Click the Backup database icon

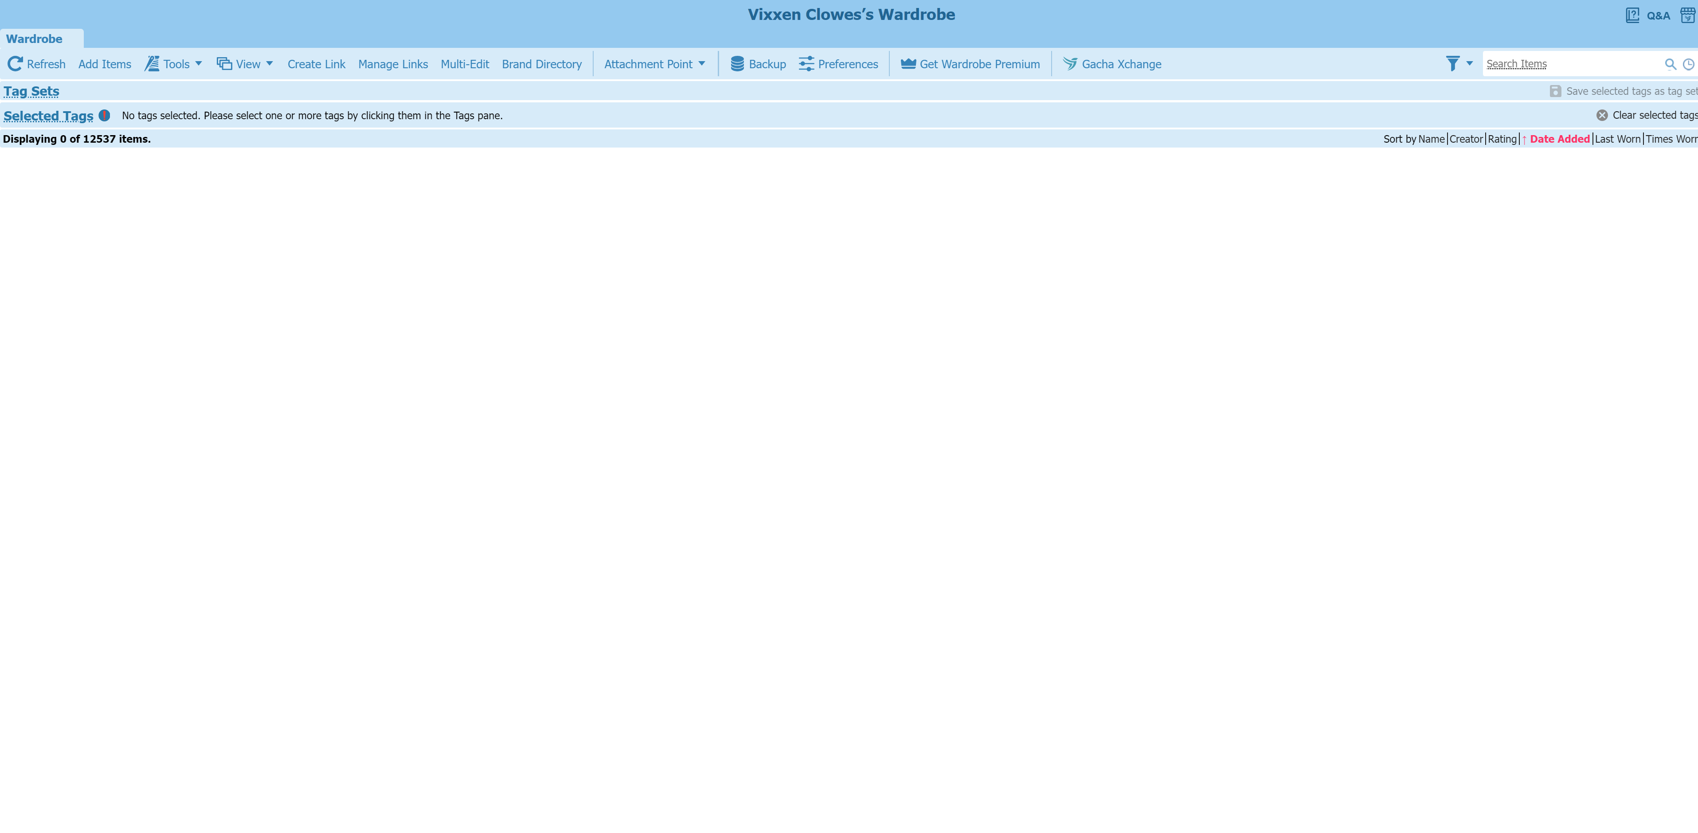tap(737, 64)
